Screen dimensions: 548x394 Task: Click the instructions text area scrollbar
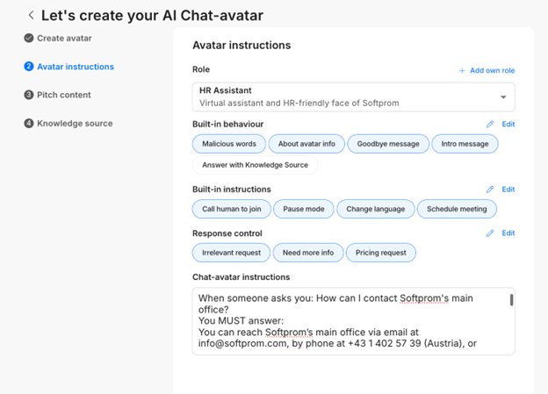tap(511, 300)
